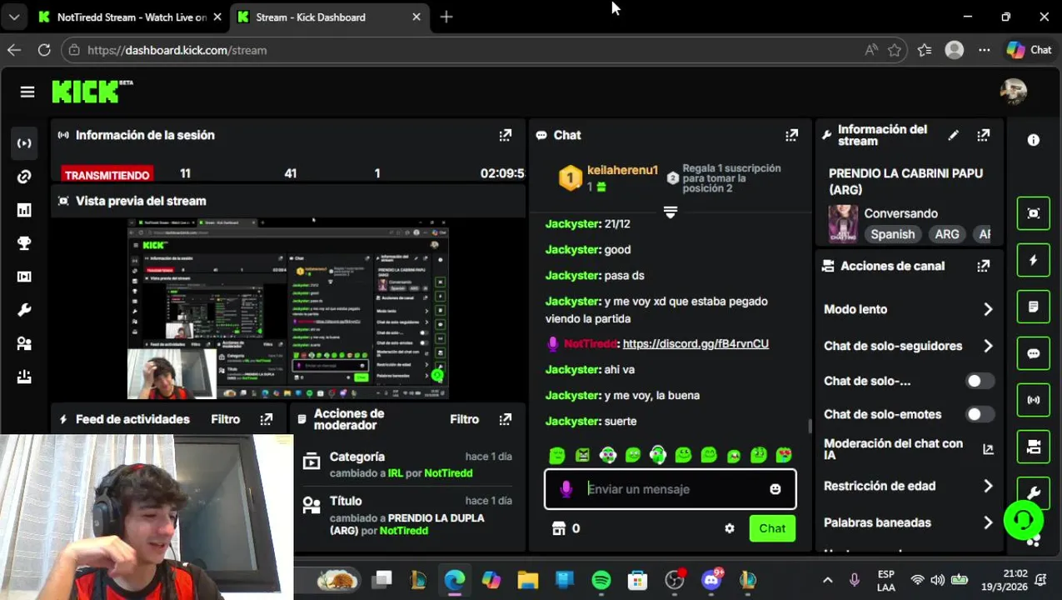The height and width of the screenshot is (600, 1062).
Task: Click the keilaherenu1 top gifter name
Action: tap(622, 170)
